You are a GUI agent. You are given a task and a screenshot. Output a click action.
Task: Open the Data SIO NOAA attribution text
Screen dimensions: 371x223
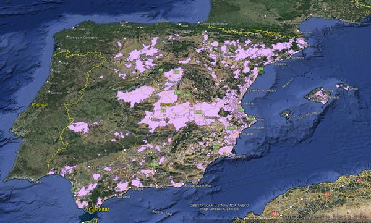pyautogui.click(x=220, y=206)
